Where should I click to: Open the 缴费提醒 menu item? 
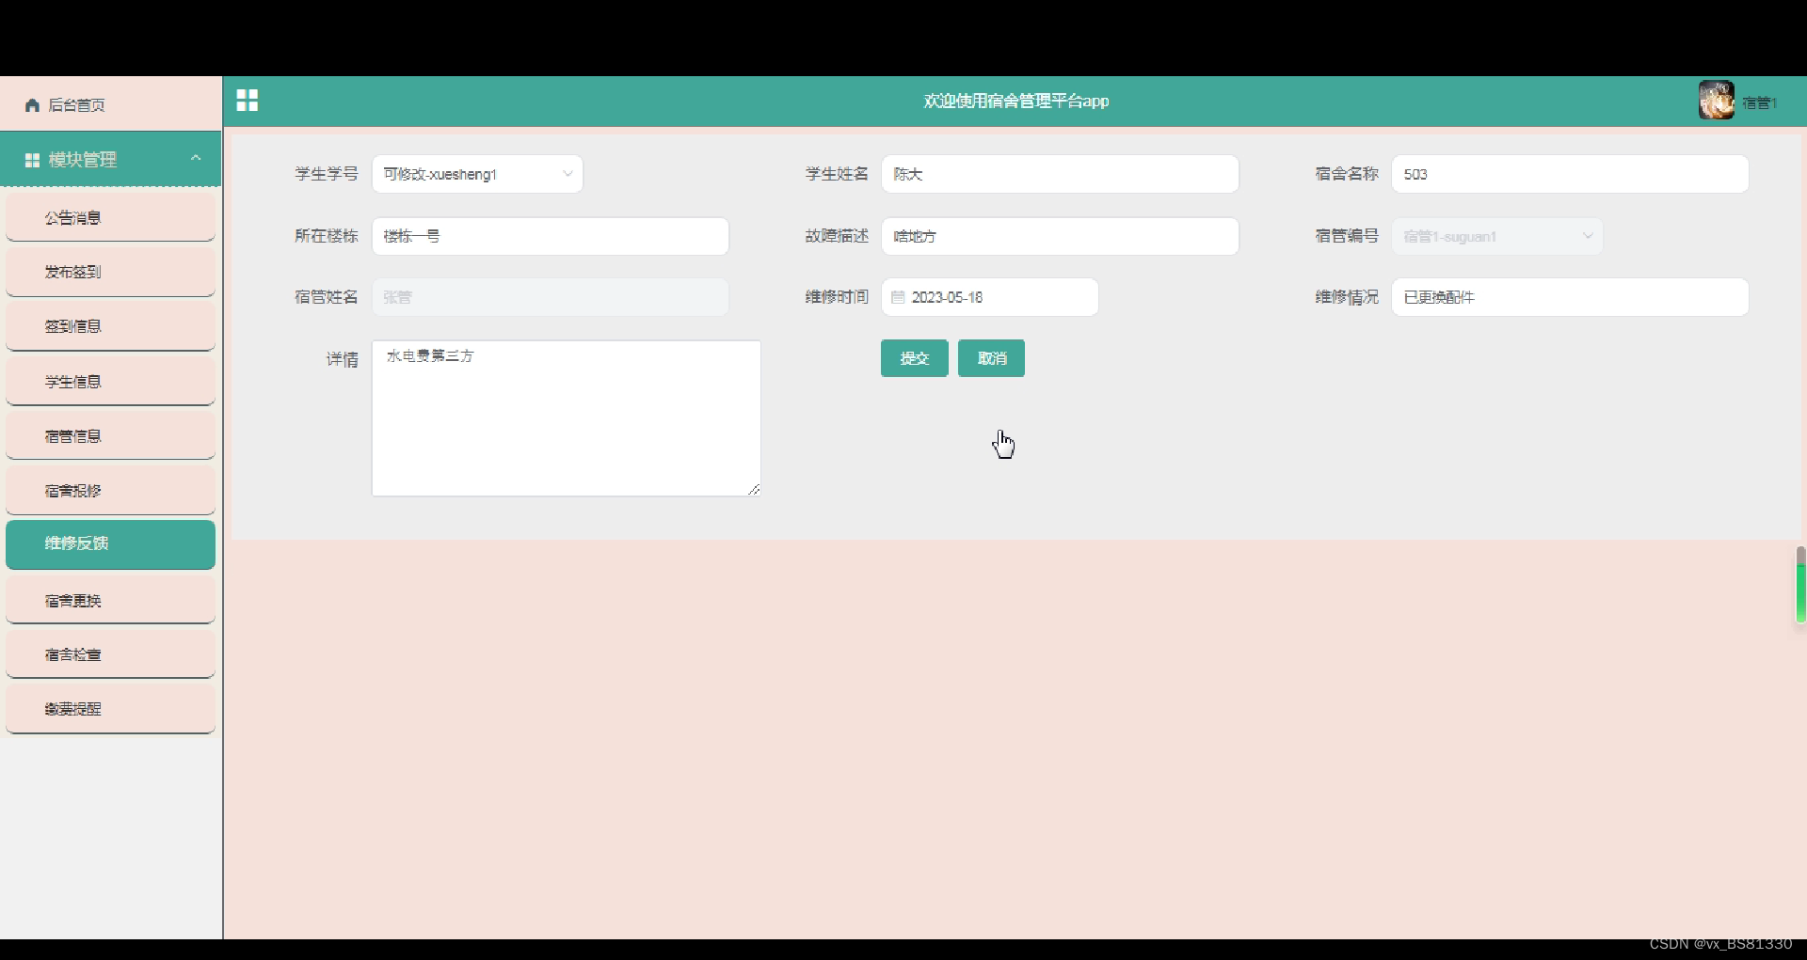(x=111, y=709)
